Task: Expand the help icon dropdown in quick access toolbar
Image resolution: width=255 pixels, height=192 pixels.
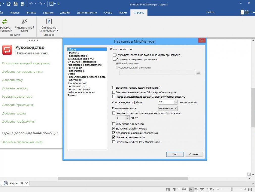Action: [x=55, y=4]
